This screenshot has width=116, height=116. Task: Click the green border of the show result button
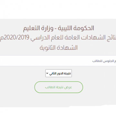[x=59, y=82]
